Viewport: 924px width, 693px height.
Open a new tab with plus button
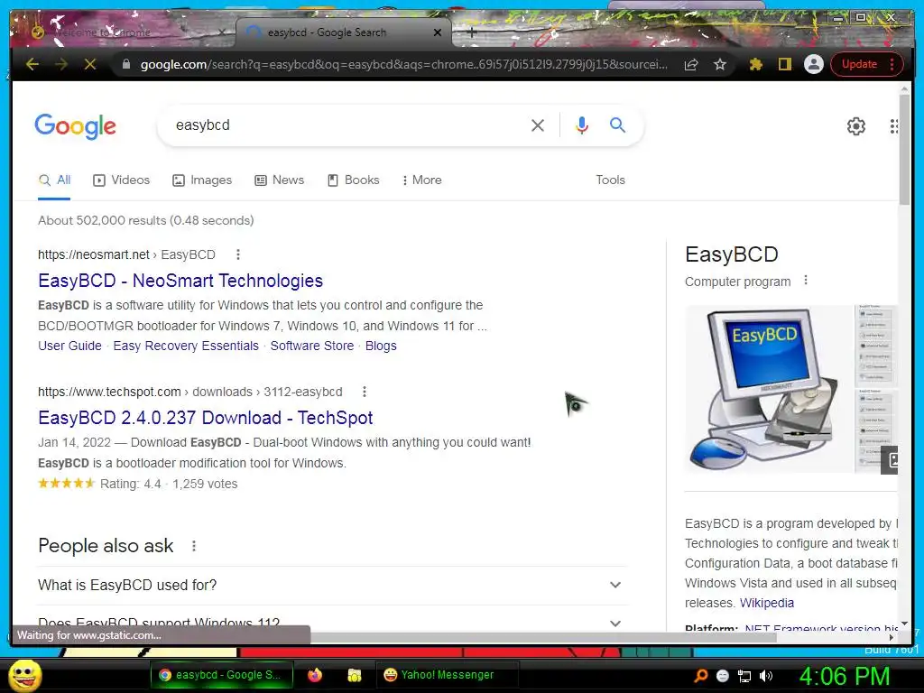[x=471, y=32]
